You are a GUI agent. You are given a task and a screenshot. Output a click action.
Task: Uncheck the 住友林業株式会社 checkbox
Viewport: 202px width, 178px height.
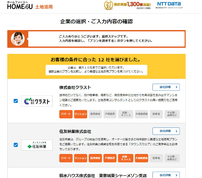[x=16, y=145]
